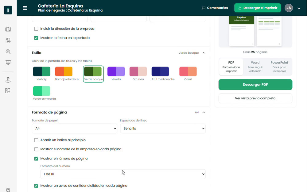
Task: Click Descargar PDF button
Action: coord(255,84)
